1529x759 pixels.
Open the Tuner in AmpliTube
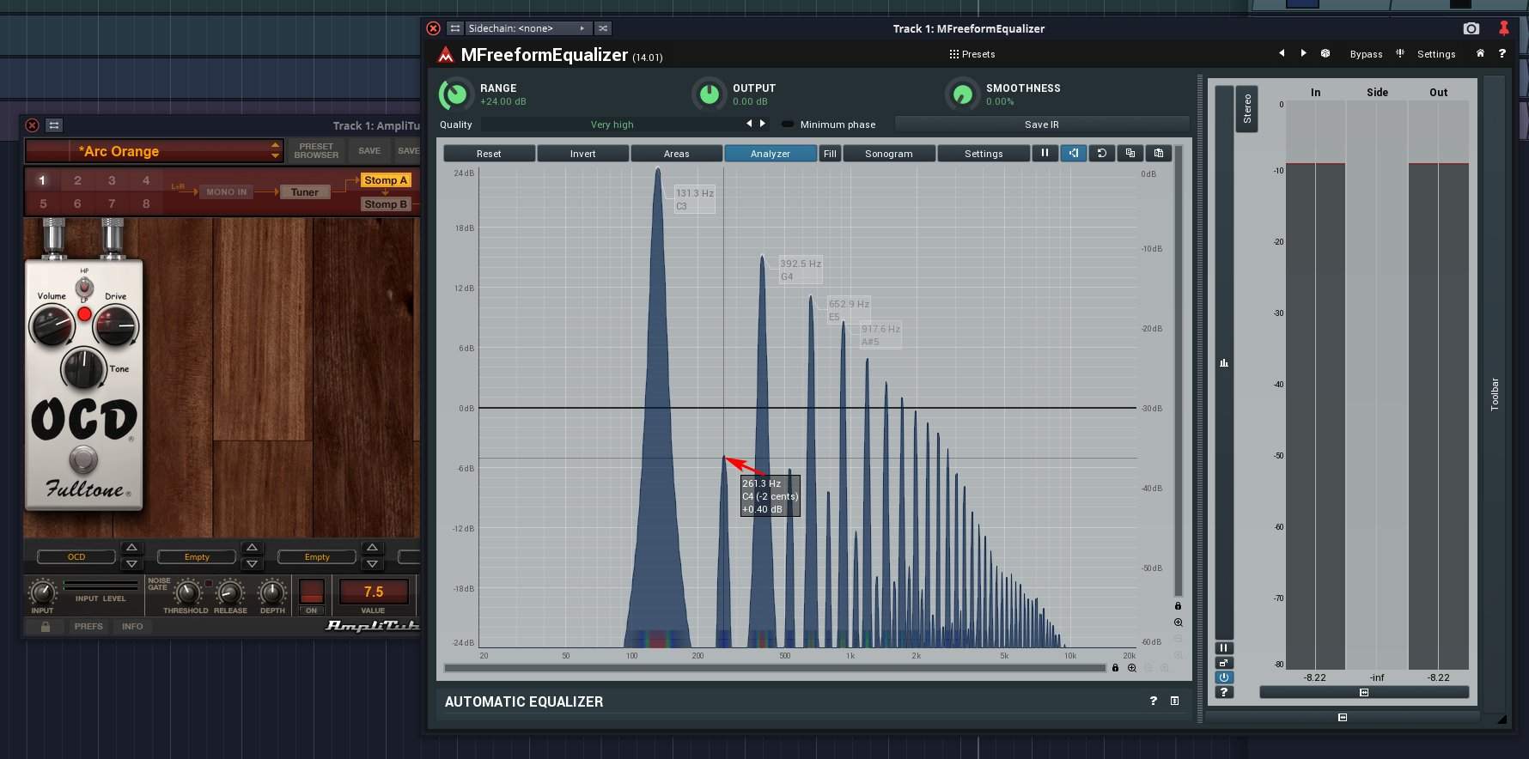(x=304, y=192)
